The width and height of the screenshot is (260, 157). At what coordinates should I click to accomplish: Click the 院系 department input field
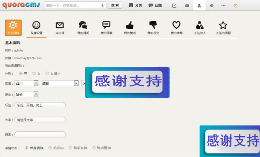40,135
